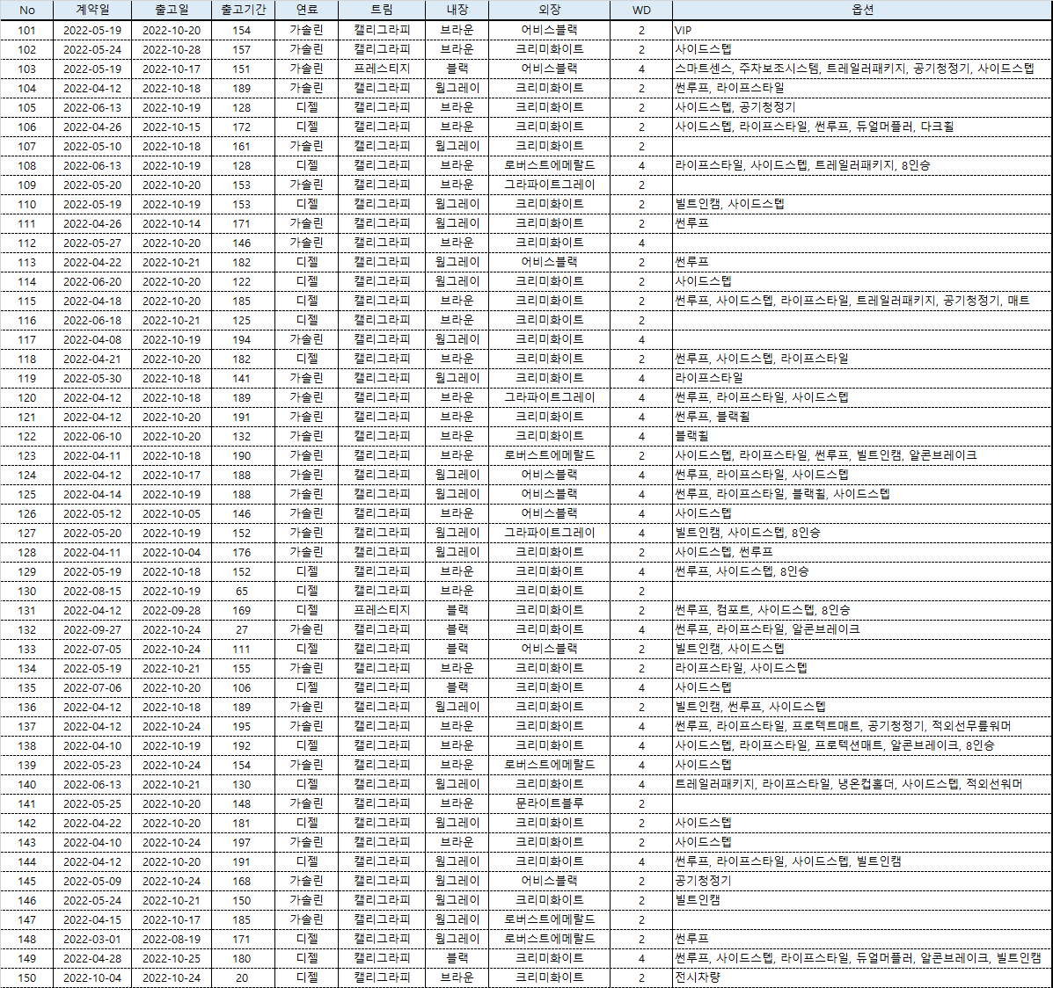
Task: Click the 옵션 column header
Action: (862, 10)
